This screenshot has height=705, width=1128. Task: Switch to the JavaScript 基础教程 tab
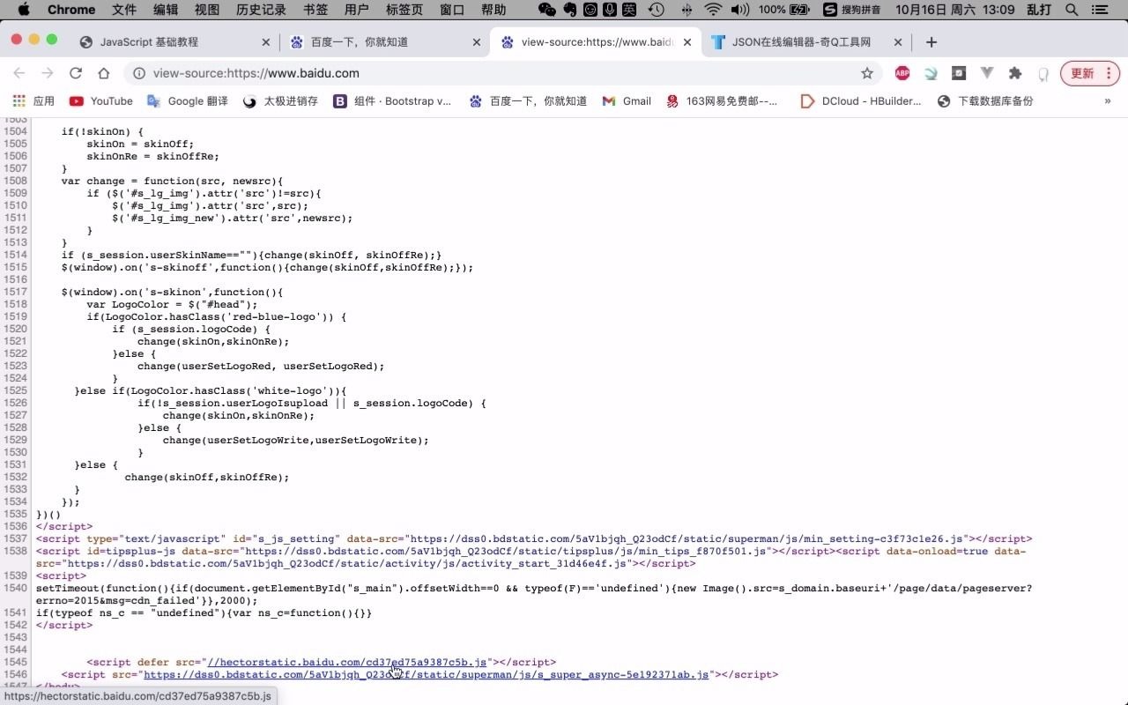pos(149,41)
